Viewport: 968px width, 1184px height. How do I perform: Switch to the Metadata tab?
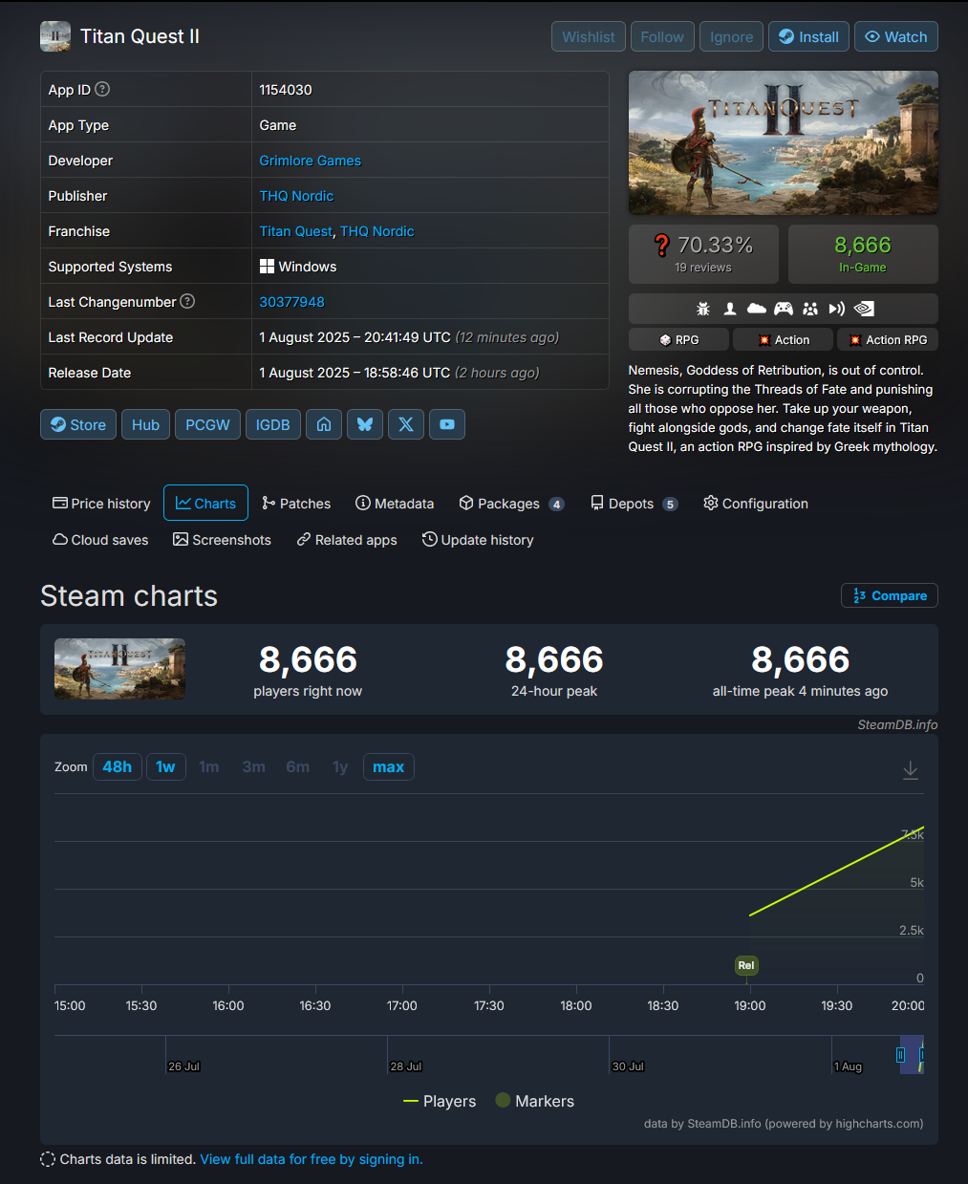[x=395, y=504]
